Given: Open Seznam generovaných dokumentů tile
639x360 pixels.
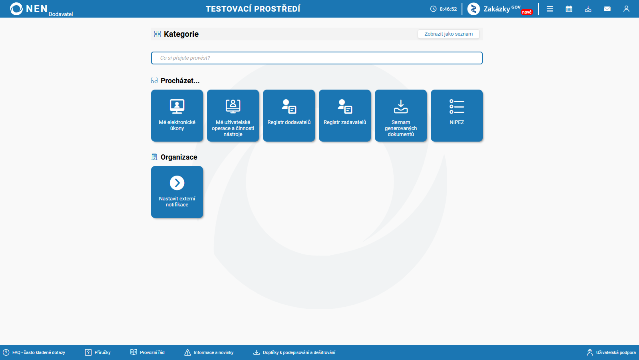Looking at the screenshot, I should point(401,116).
